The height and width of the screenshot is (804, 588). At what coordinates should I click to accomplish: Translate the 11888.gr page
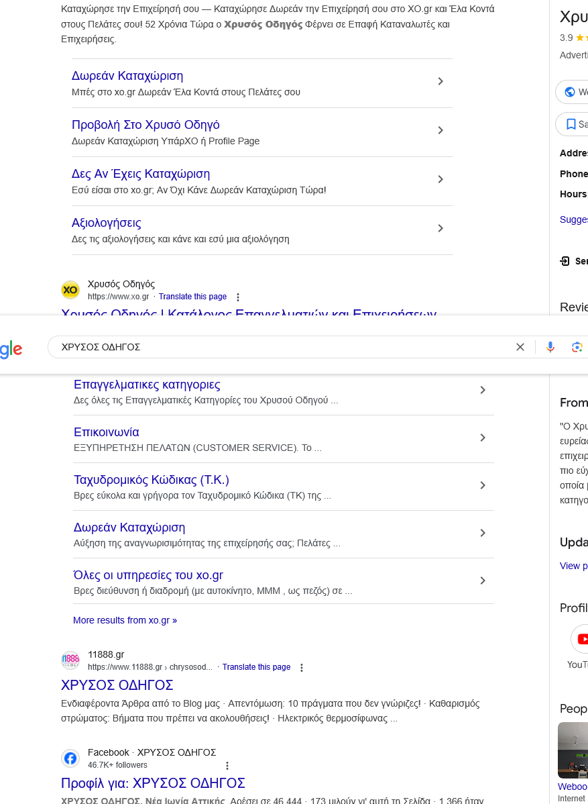pos(256,666)
